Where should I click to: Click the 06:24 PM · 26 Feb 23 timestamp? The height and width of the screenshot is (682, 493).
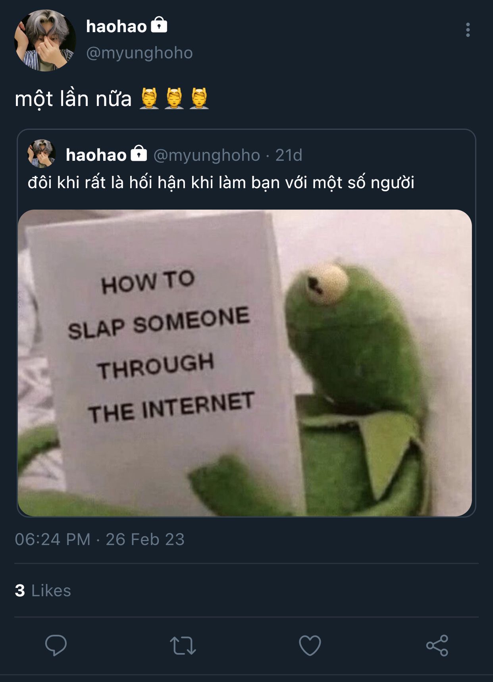100,539
